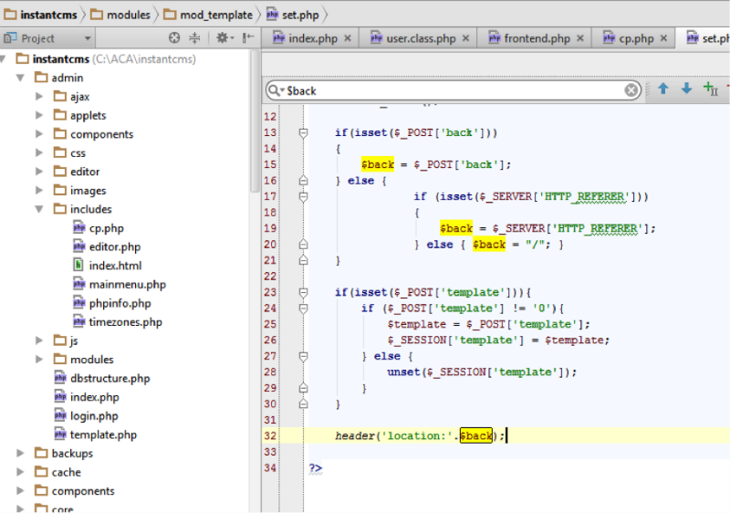The image size is (730, 513).
Task: Collapse the includes folder
Action: pyautogui.click(x=39, y=209)
